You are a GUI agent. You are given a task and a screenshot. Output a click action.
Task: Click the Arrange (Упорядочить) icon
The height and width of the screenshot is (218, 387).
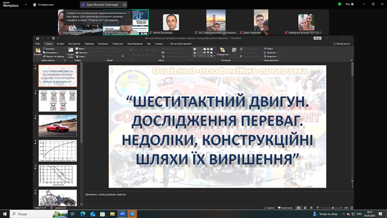point(222,50)
